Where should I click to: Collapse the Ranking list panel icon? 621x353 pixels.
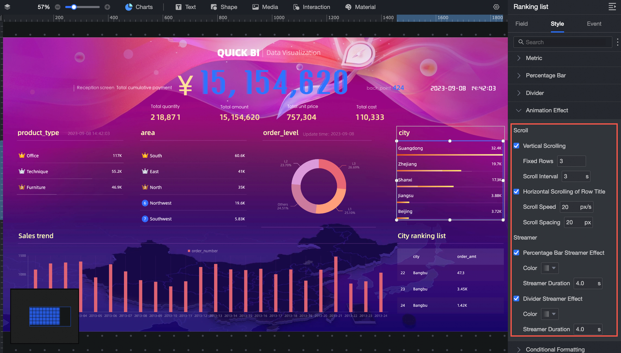pyautogui.click(x=612, y=7)
